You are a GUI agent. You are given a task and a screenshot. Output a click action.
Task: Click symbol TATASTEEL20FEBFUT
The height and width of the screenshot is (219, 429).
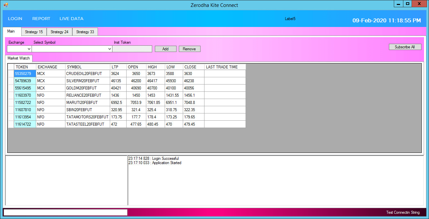point(88,124)
